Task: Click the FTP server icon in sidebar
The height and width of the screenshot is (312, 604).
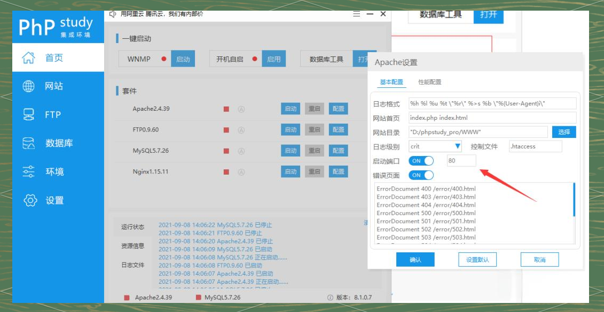Action: [28, 114]
